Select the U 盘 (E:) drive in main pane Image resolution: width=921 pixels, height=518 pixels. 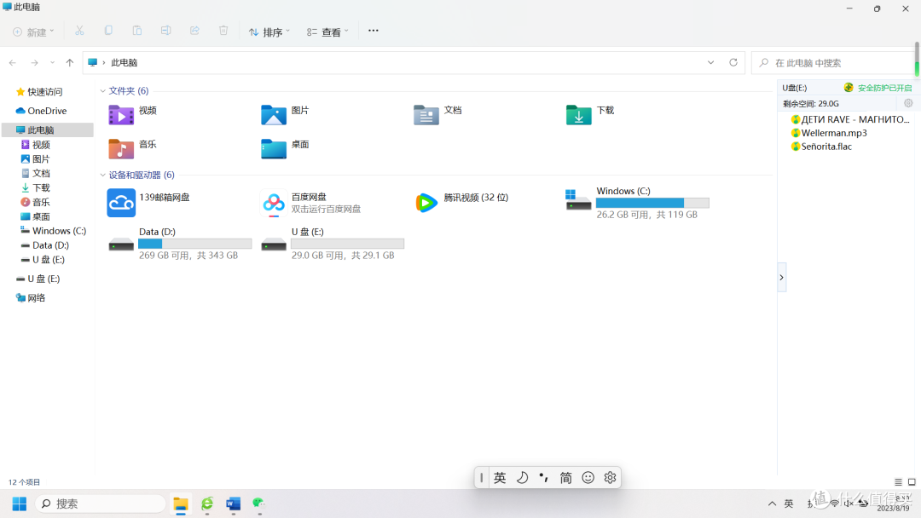(333, 244)
